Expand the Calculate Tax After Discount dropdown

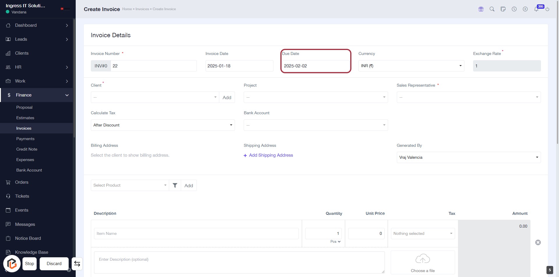coord(163,125)
